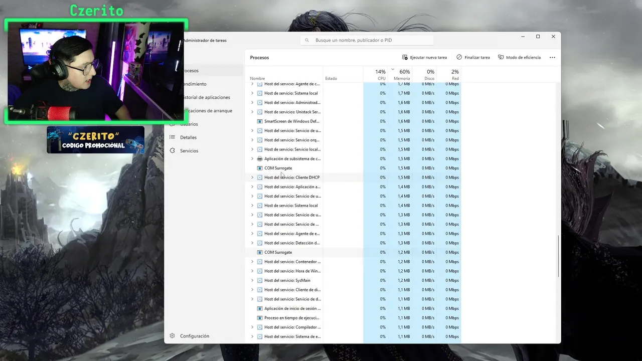
Task: Click the icon of COM Surrogate using 1,2 MB
Action: 260,252
